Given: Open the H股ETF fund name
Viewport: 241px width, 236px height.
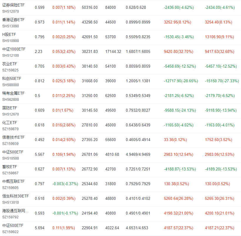Looking at the screenshot, I should tap(9, 34).
